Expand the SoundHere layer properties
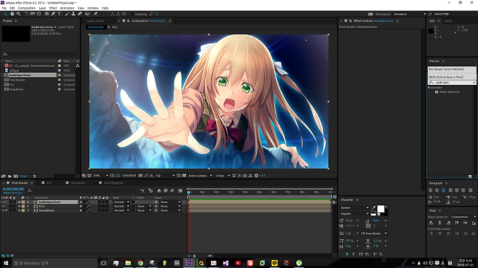Image resolution: width=478 pixels, height=268 pixels. 19,210
